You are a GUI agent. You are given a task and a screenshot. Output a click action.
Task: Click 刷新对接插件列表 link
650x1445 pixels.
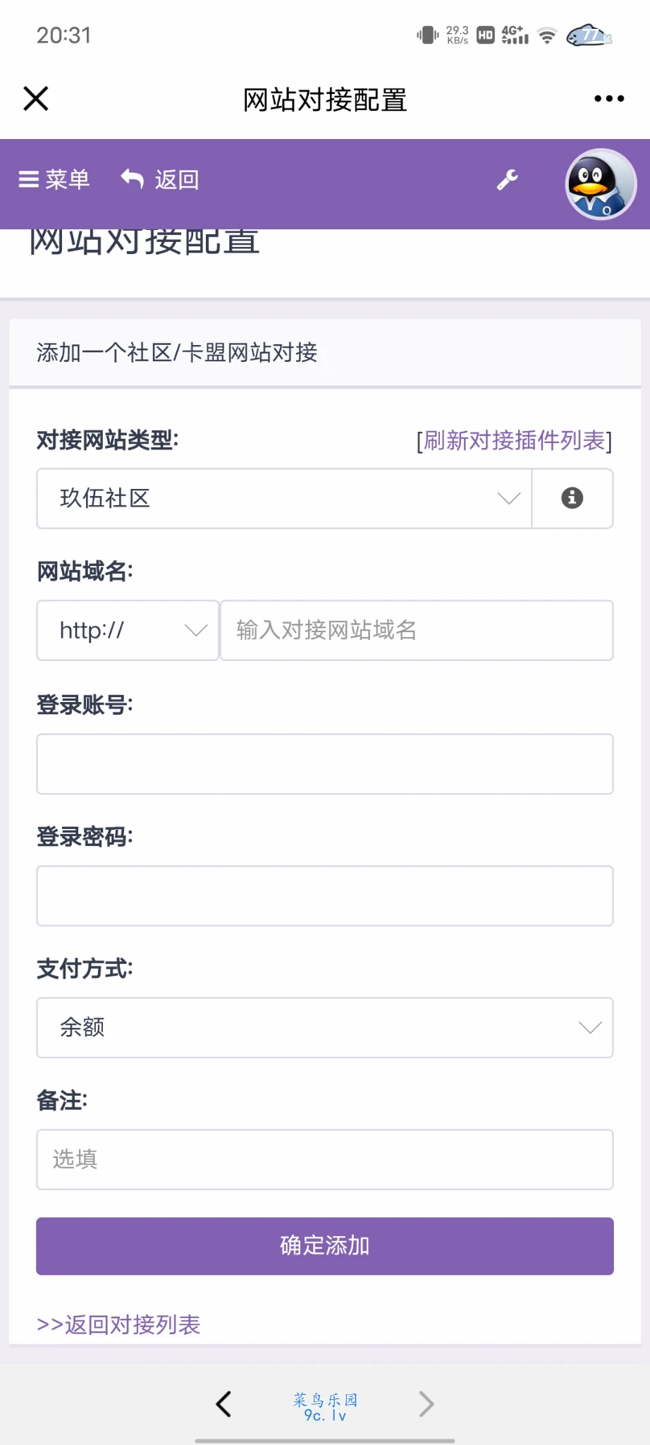tap(514, 440)
